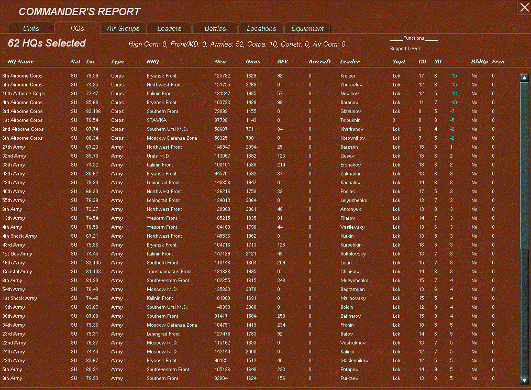The height and width of the screenshot is (390, 531).
Task: Sort by Loc column header
Action: [x=91, y=62]
